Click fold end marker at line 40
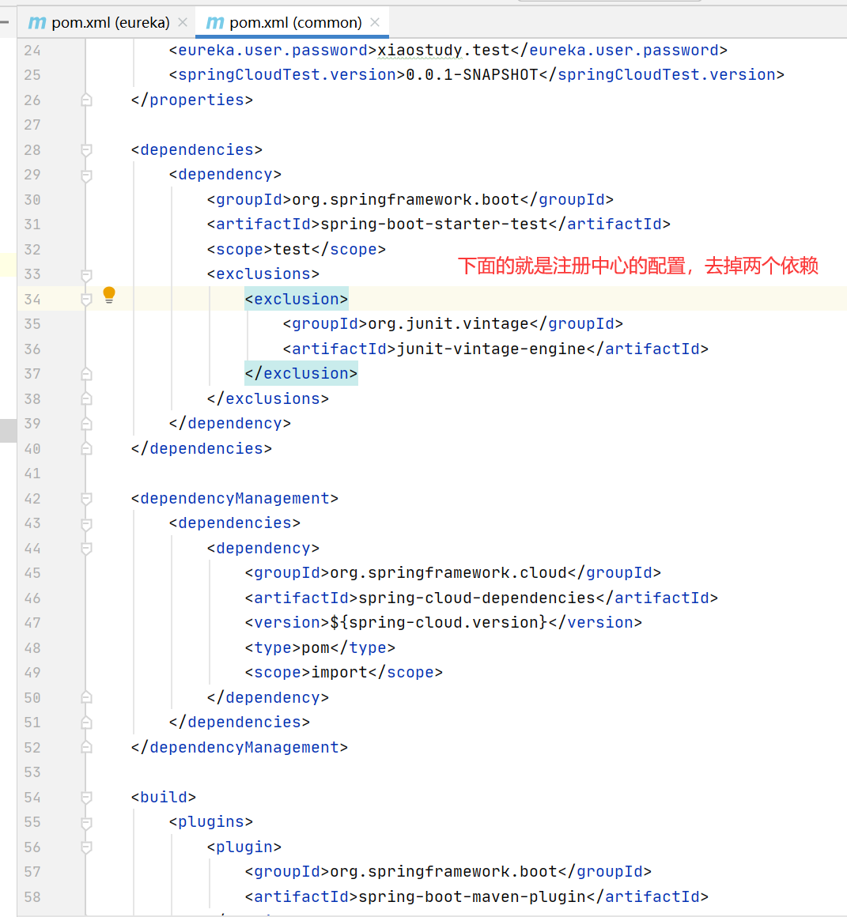Viewport: 847px width, 917px height. click(86, 448)
